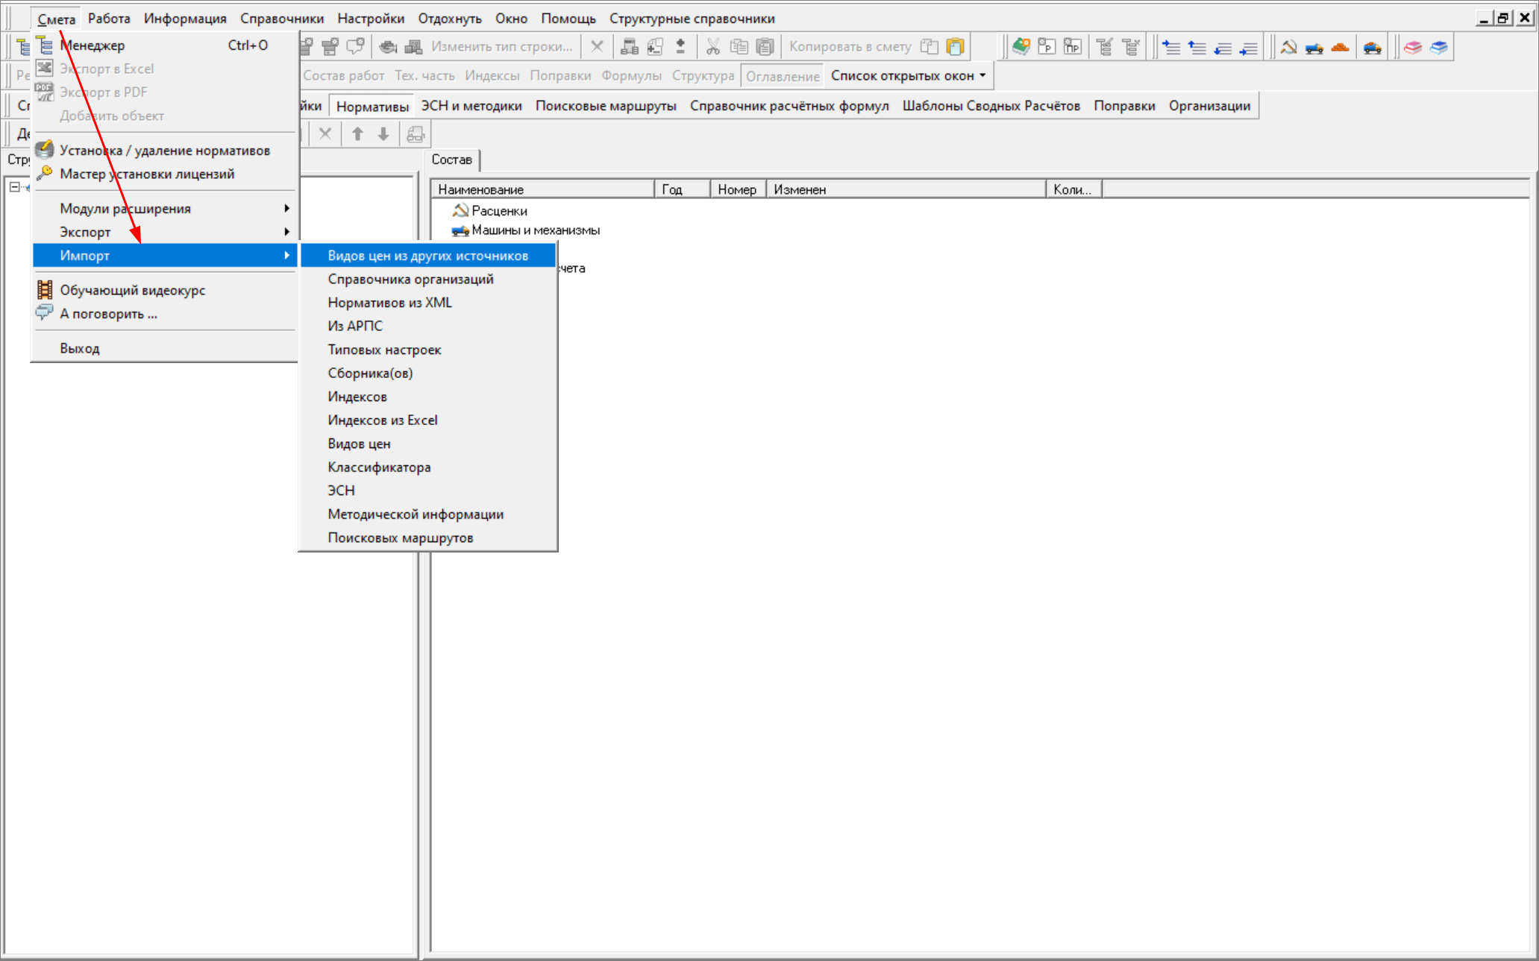
Task: Choose Поисковых маршрутов in the import submenu
Action: [x=428, y=538]
